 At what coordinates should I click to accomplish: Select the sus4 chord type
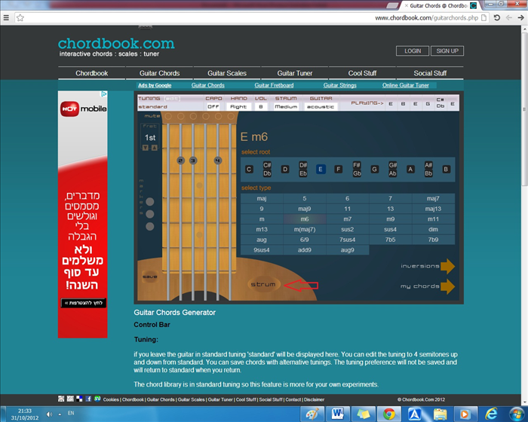[390, 230]
